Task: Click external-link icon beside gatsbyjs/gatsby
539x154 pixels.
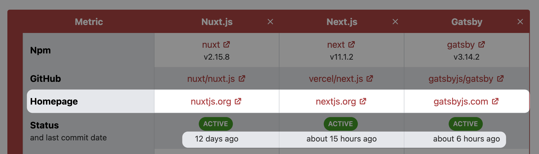Action: pyautogui.click(x=500, y=78)
